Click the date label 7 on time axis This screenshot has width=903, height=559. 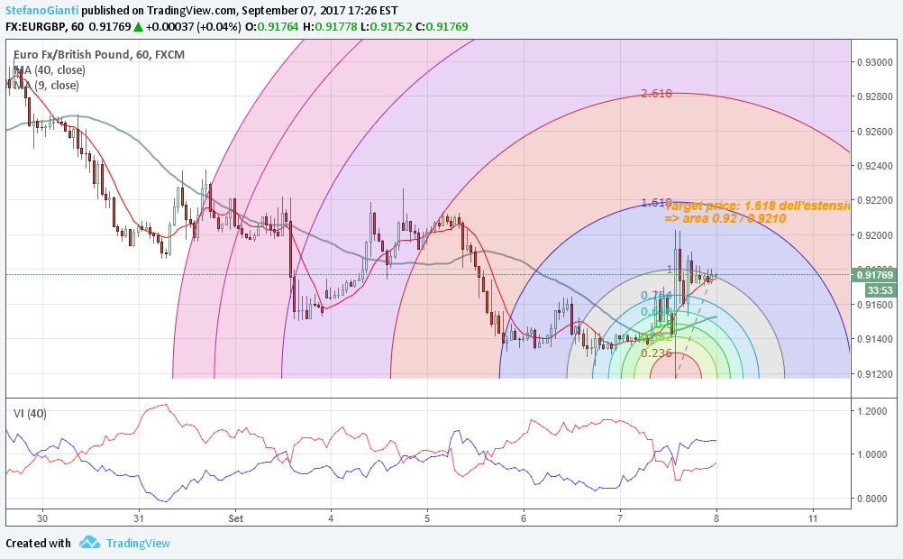pos(620,518)
